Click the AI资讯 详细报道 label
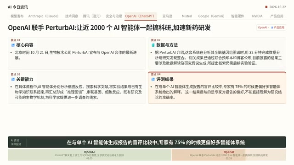The height and width of the screenshot is (165, 294). tap(16, 142)
